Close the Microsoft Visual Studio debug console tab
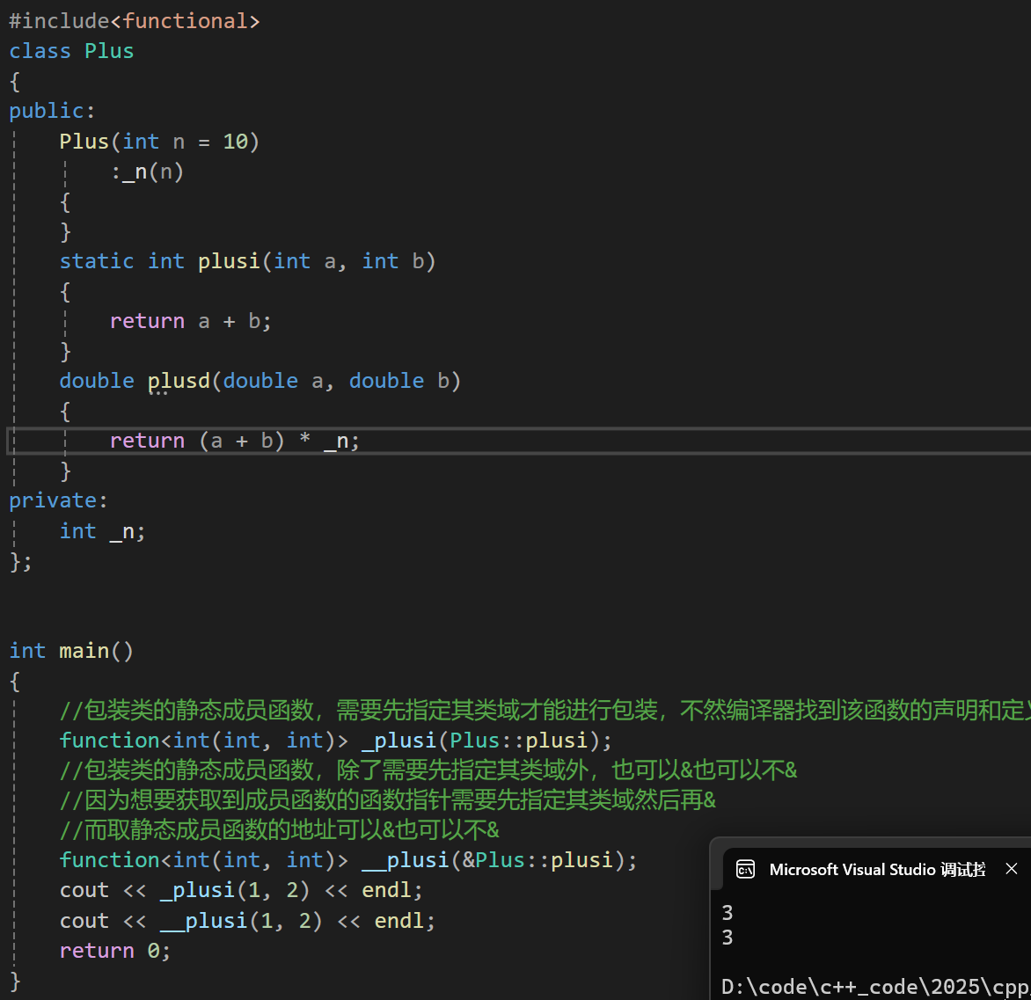The height and width of the screenshot is (1000, 1031). pos(1012,869)
